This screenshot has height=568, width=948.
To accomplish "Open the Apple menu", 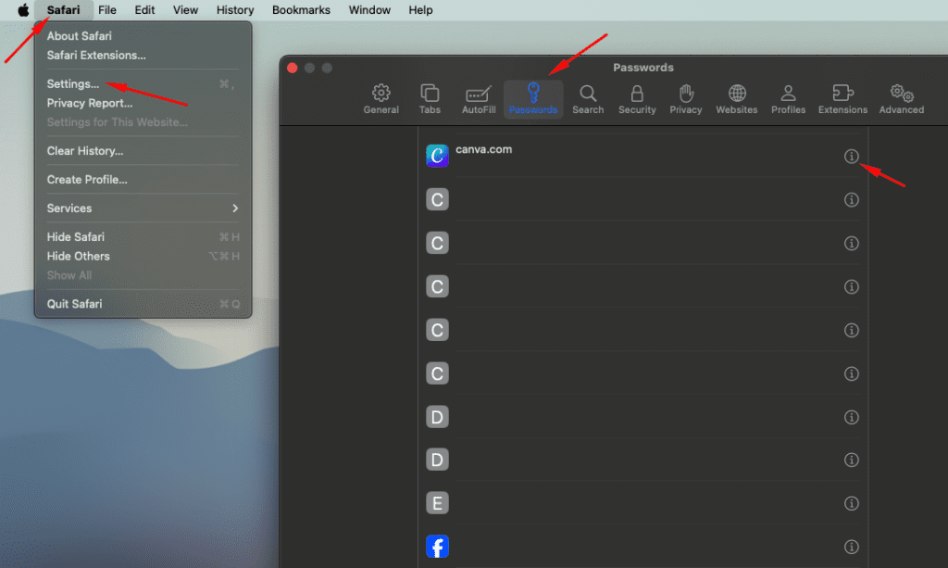I will pyautogui.click(x=23, y=10).
